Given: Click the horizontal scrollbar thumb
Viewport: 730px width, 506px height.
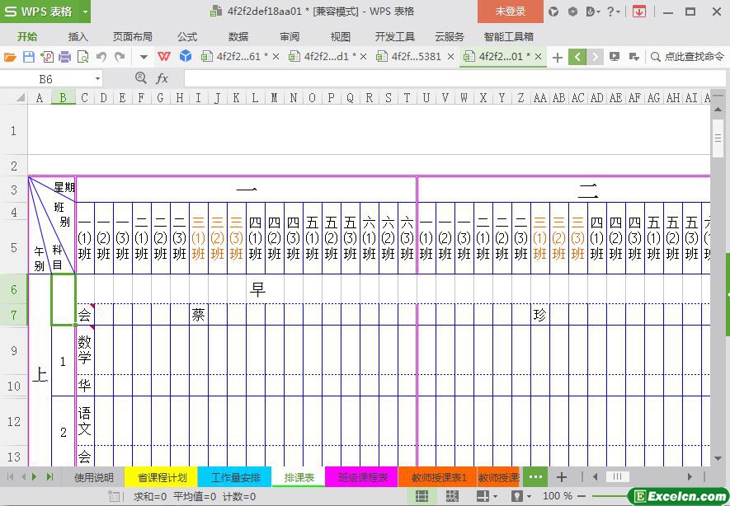Looking at the screenshot, I should point(617,477).
